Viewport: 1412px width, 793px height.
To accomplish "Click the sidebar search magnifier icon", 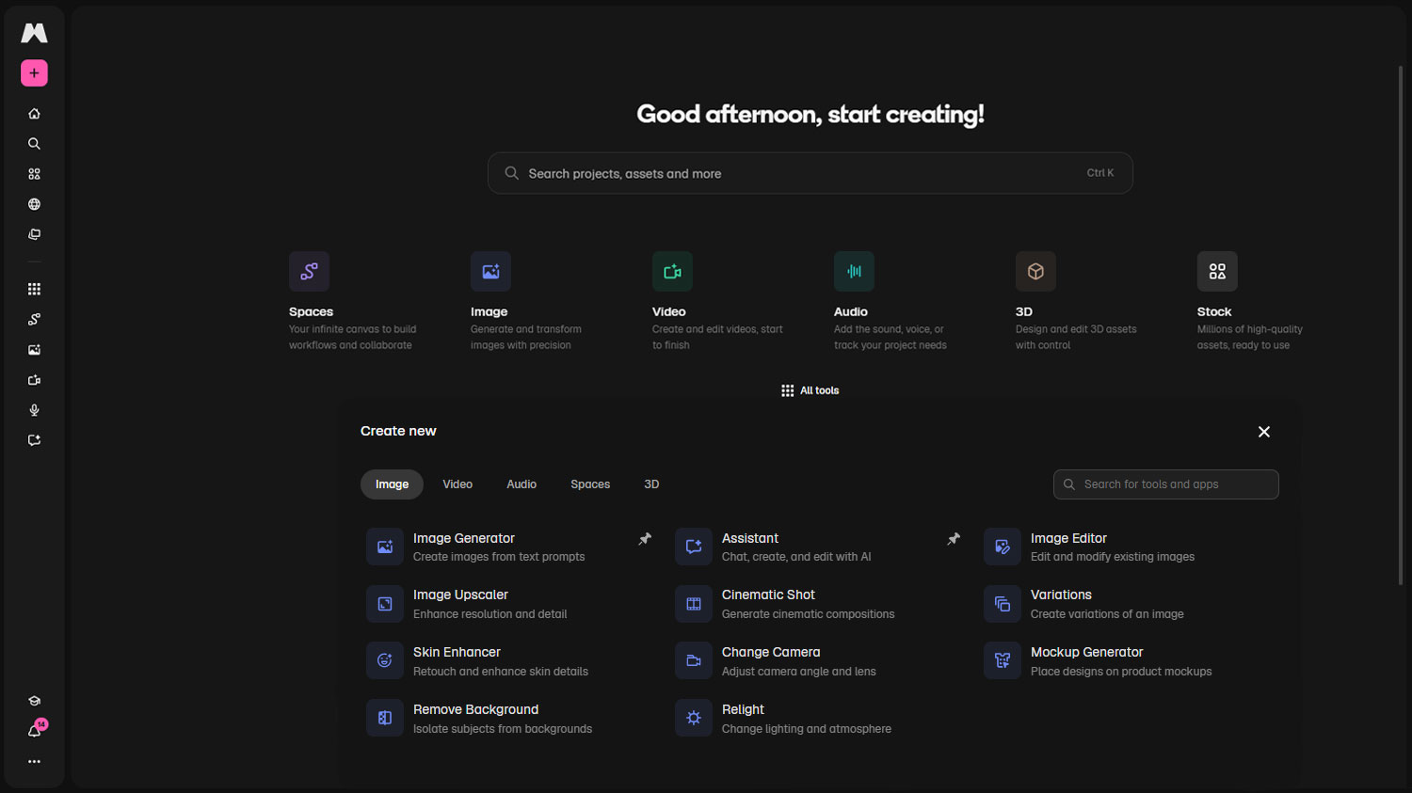I will pyautogui.click(x=34, y=144).
